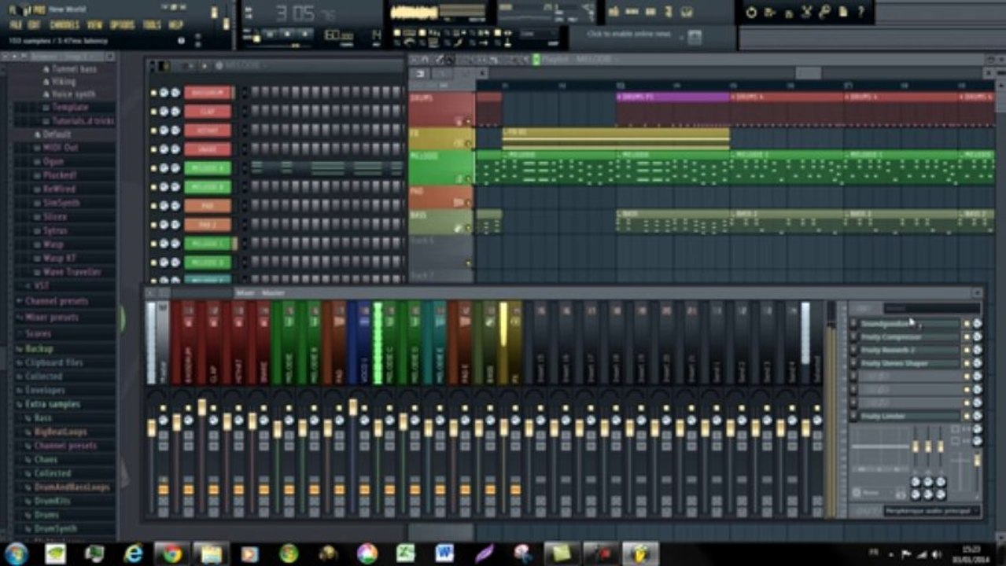This screenshot has height=566, width=1006.
Task: Click the first EQ band slider in the mixer
Action: (916, 447)
